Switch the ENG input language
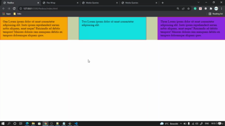Screen dimensions: 225x126 coord(207,124)
